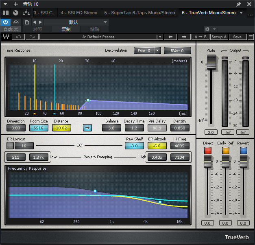This screenshot has width=255, height=245.
Task: Click the Room Size 5516 field
Action: 39,128
